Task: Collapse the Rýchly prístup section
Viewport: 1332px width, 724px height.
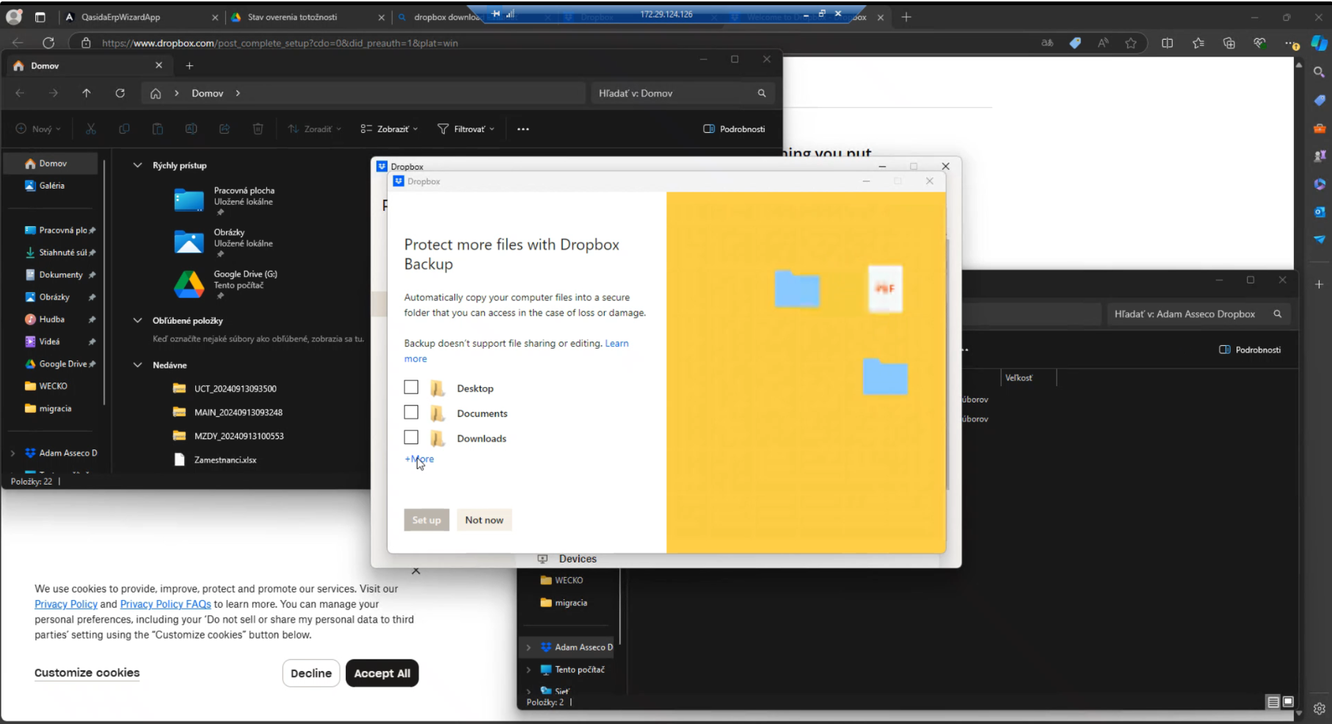Action: click(x=137, y=165)
